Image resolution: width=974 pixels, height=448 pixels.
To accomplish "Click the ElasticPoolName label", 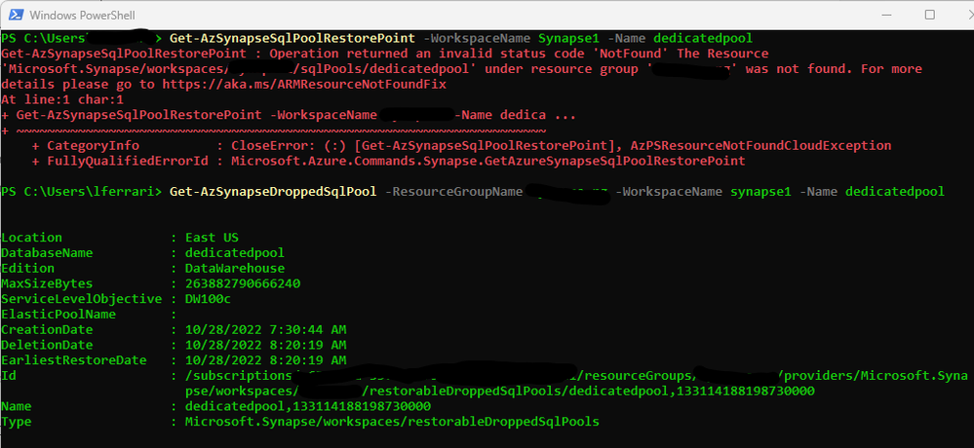I will click(58, 315).
